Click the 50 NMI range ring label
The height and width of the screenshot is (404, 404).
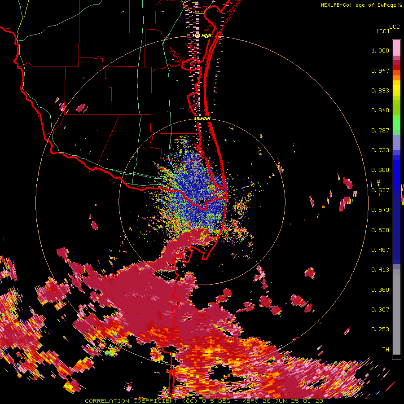tap(202, 119)
